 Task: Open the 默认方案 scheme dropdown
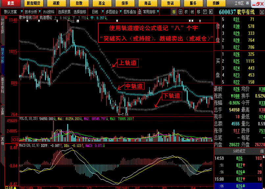(x=11, y=12)
